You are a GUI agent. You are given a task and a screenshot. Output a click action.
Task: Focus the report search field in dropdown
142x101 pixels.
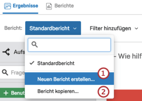click(69, 45)
